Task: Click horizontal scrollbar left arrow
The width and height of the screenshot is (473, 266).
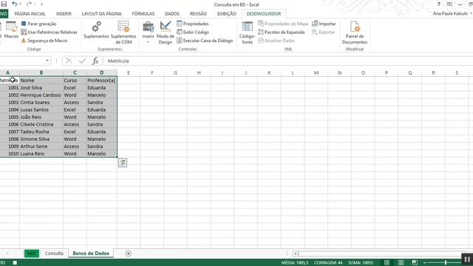Action: 296,253
